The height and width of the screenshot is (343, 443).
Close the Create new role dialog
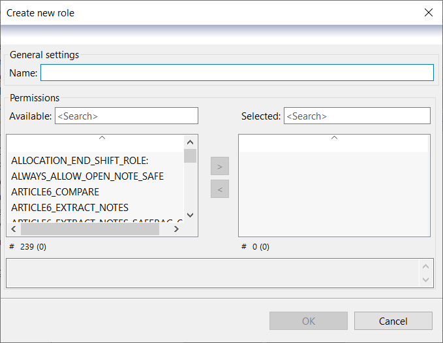tap(428, 12)
